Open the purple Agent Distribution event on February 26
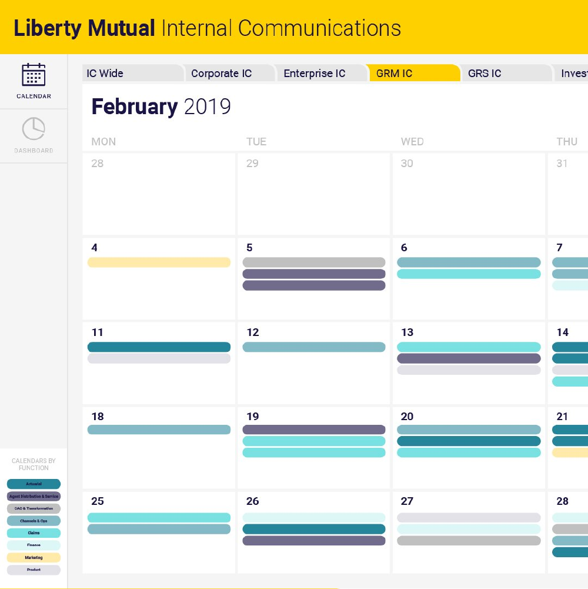The image size is (588, 589). pyautogui.click(x=314, y=541)
